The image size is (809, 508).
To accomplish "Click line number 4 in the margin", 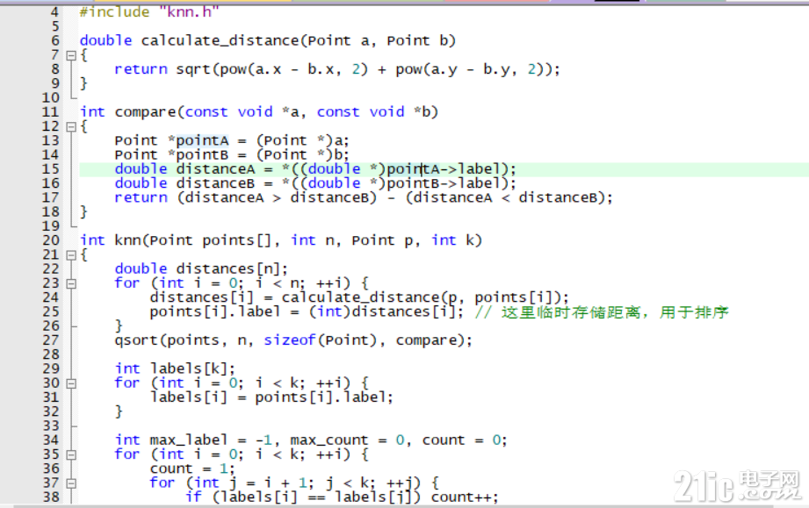I will [x=54, y=12].
